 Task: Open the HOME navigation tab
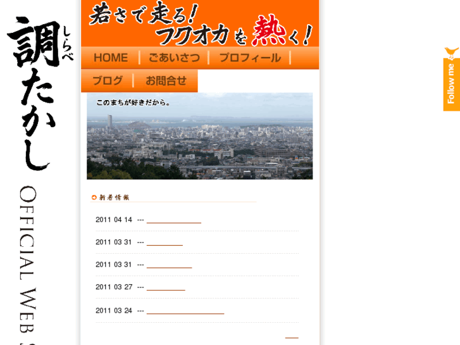(110, 58)
